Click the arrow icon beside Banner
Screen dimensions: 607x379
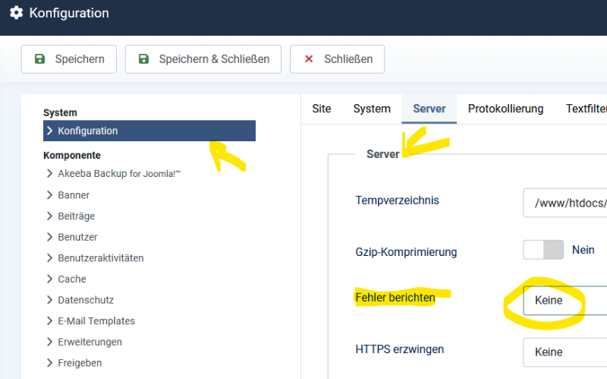pos(49,195)
